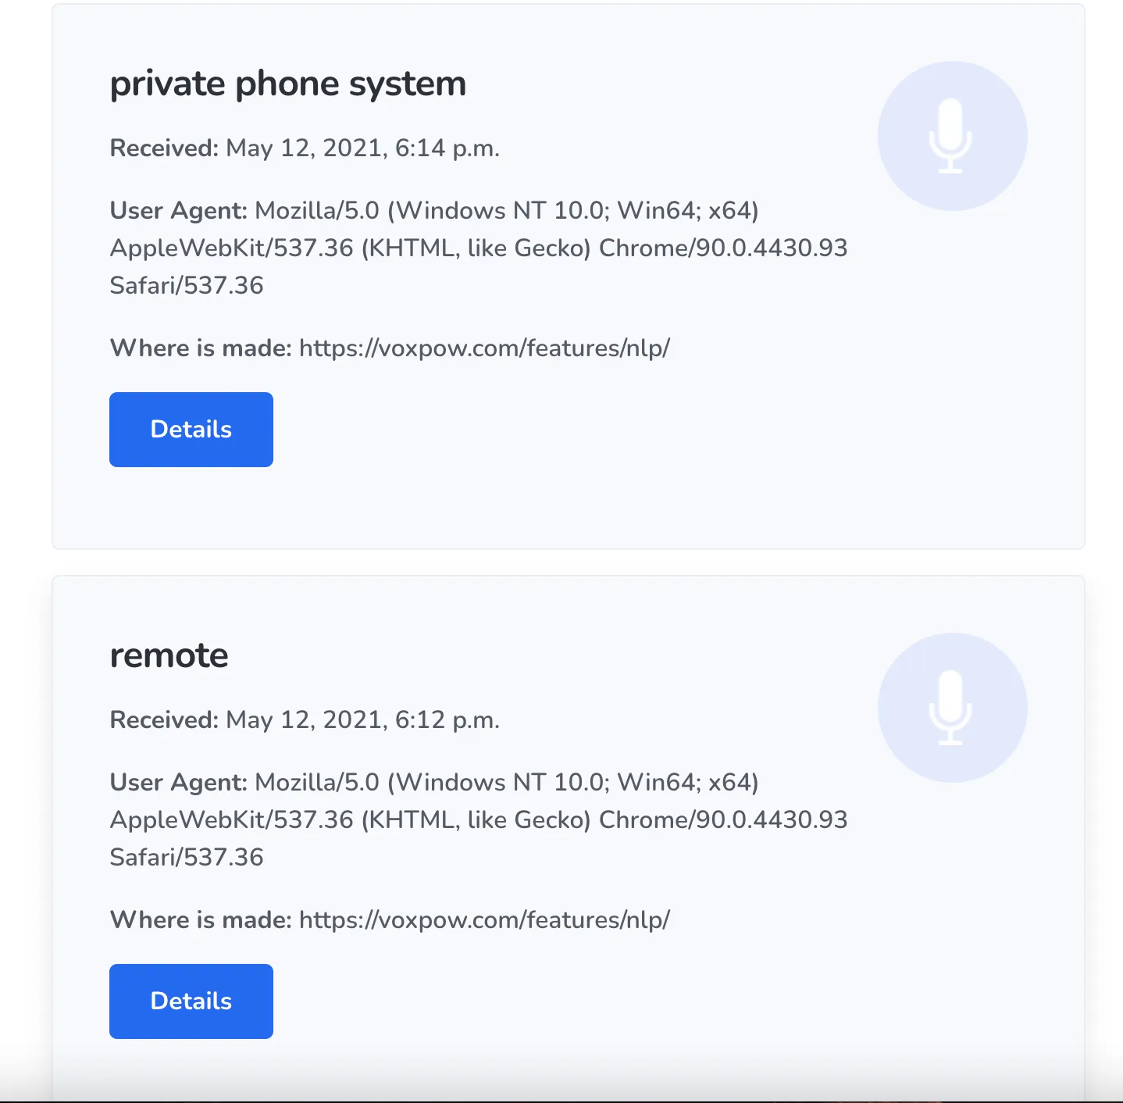1123x1103 pixels.
Task: Open the voxpow.com URL in private phone system card
Action: click(484, 348)
